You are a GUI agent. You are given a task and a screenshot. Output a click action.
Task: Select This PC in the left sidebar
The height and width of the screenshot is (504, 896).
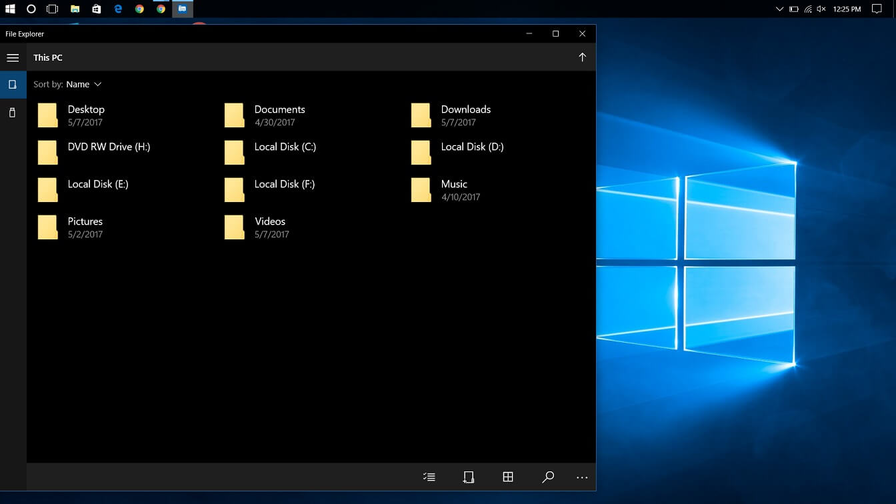[12, 85]
